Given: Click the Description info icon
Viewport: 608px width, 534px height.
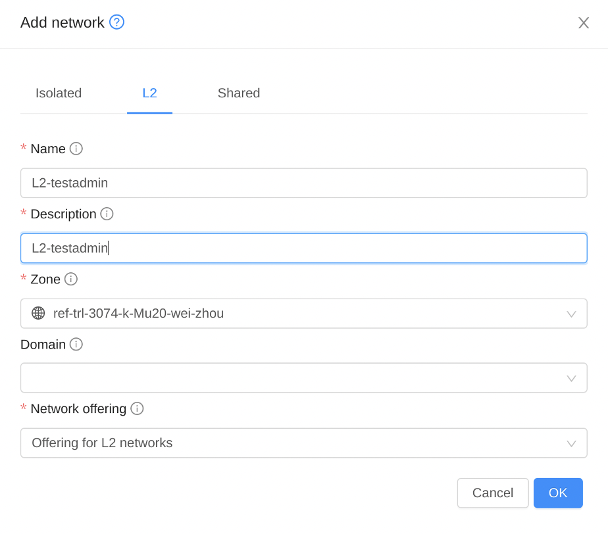Looking at the screenshot, I should pos(107,214).
